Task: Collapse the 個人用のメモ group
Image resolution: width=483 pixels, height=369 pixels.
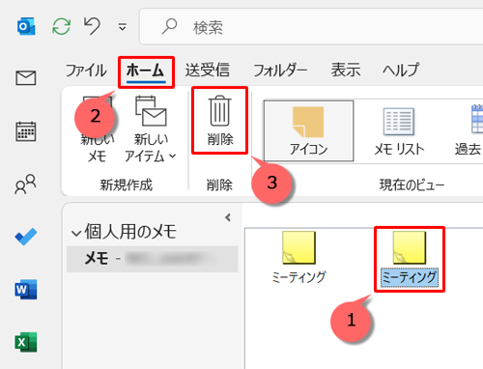Action: pos(76,233)
